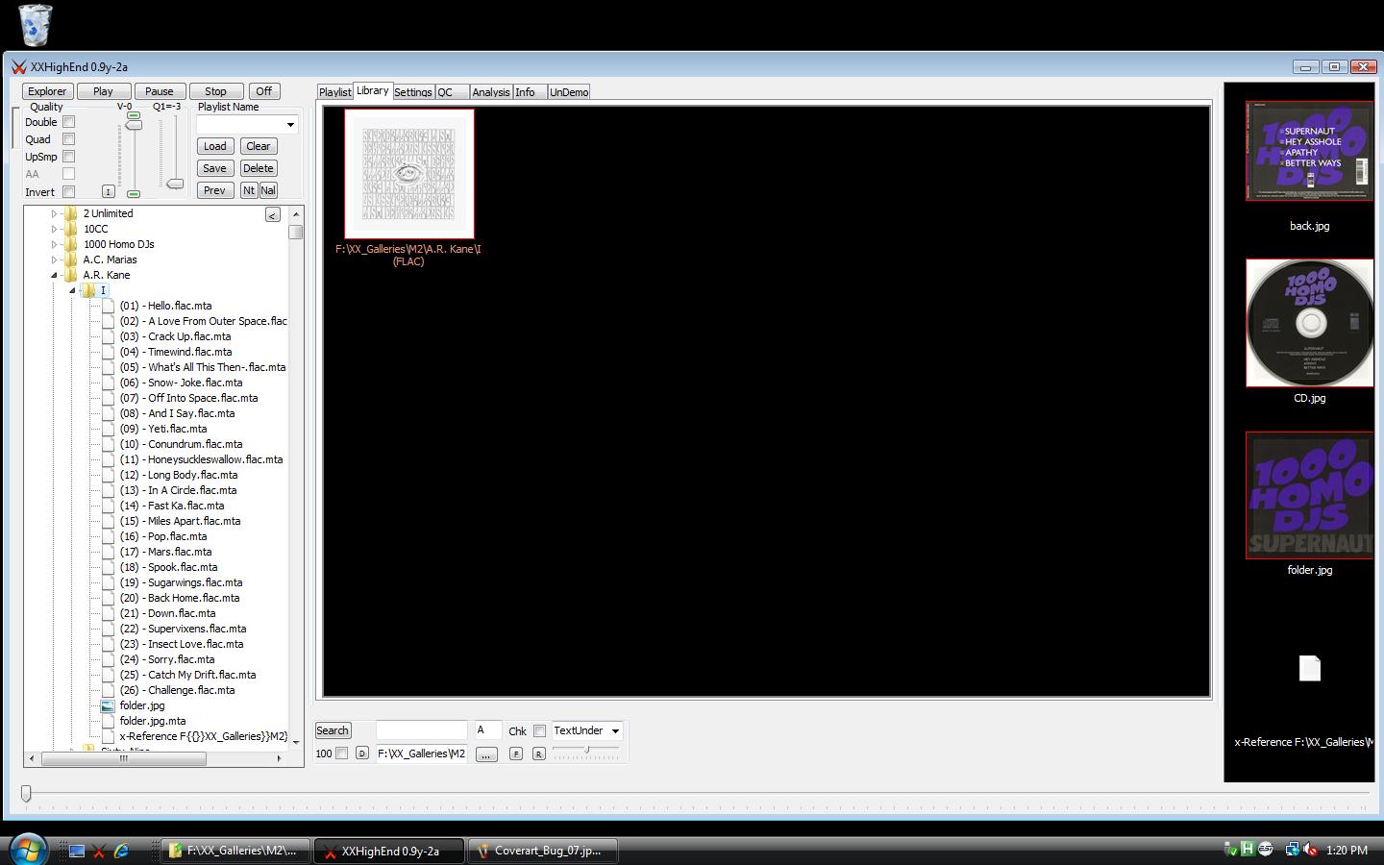
Task: Click the Load playlist button
Action: coord(215,146)
